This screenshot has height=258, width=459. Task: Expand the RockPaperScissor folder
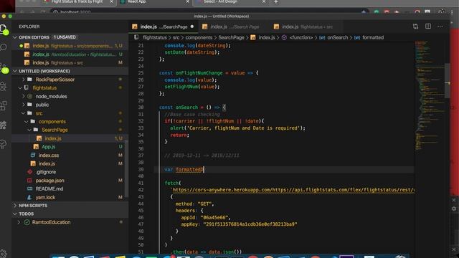pos(24,80)
